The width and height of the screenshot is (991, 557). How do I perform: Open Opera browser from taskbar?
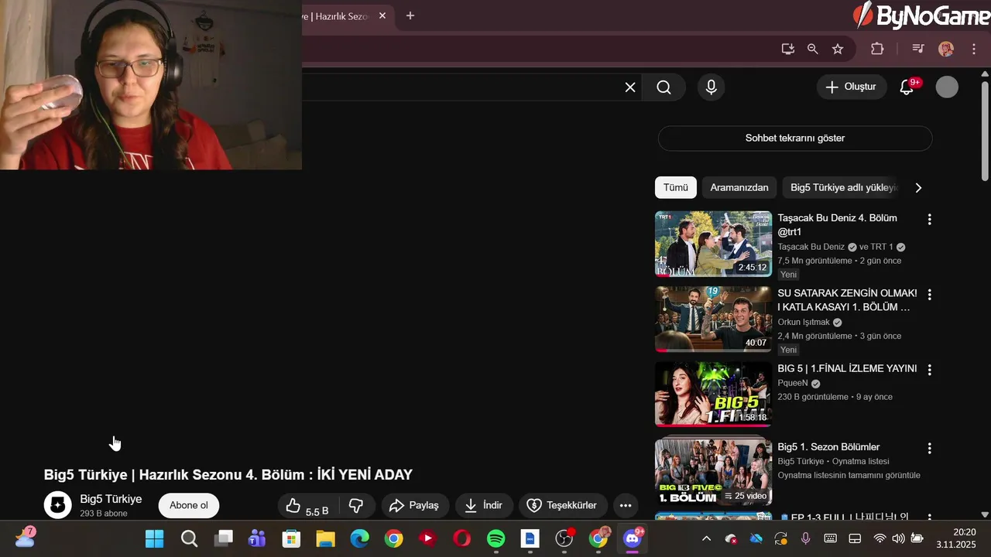coord(461,538)
